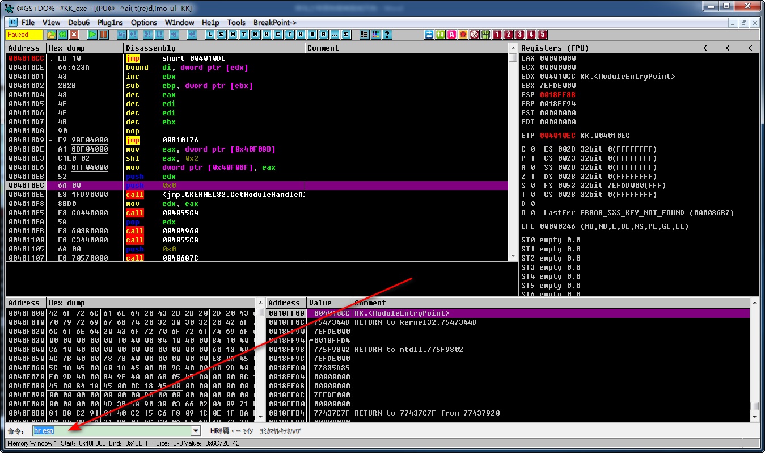Click the Appearance colors grid icon
This screenshot has width=765, height=453.
pyautogui.click(x=376, y=35)
